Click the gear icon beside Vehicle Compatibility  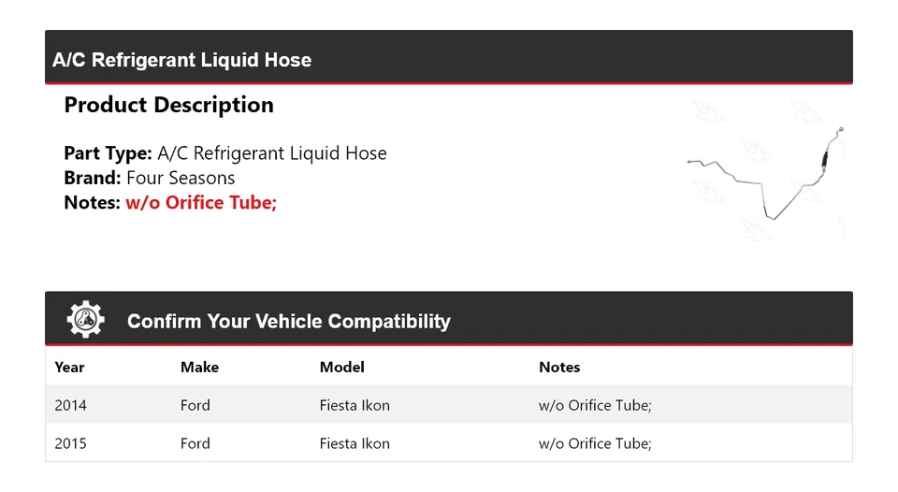point(85,320)
